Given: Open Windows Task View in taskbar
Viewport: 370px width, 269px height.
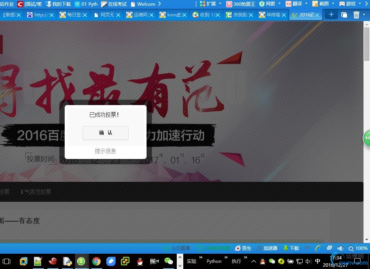Looking at the screenshot, I should click(7, 261).
